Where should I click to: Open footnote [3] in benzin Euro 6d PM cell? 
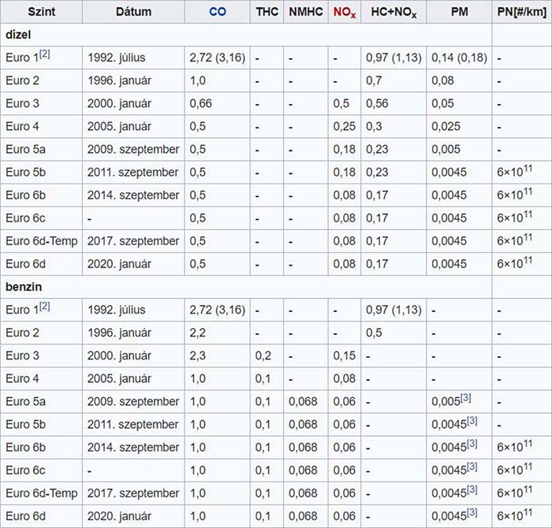[472, 512]
